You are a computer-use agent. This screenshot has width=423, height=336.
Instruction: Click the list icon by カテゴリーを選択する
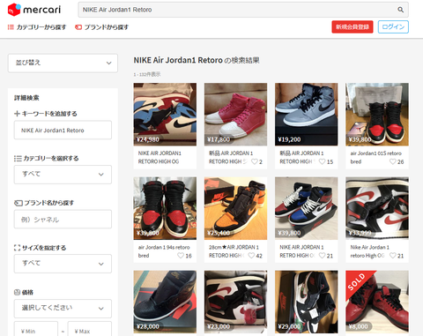click(x=18, y=158)
